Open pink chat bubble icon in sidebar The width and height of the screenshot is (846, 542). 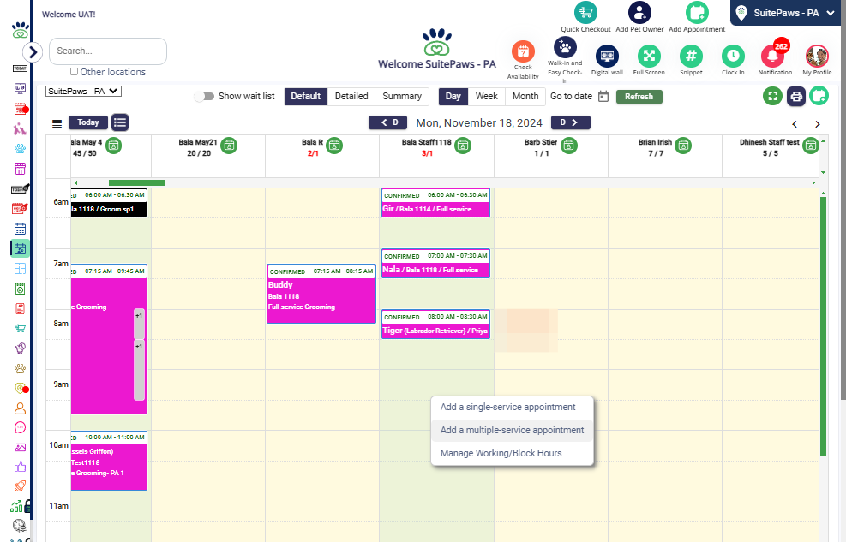[x=20, y=428]
